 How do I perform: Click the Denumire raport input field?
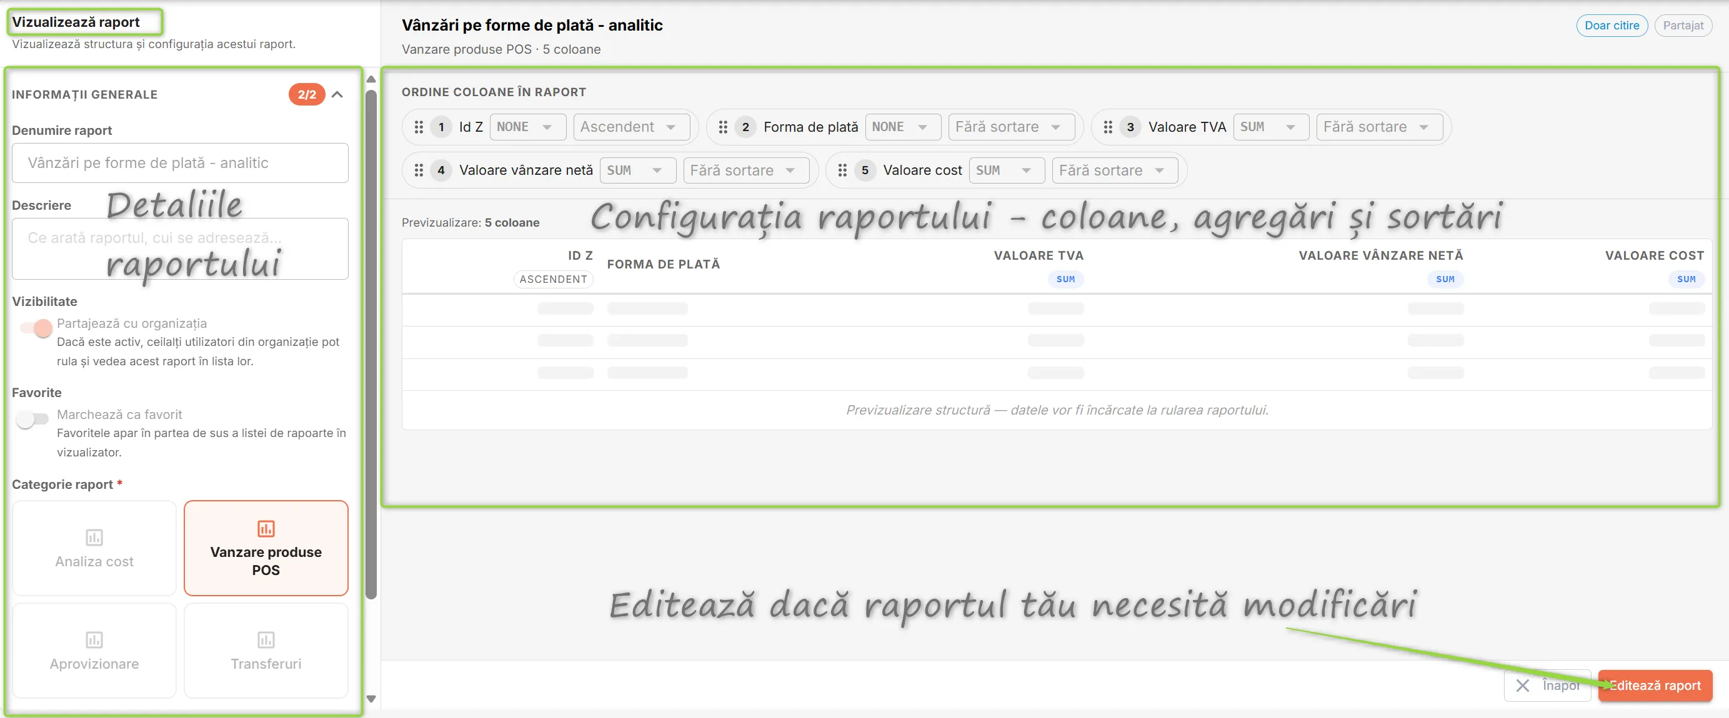[x=180, y=163]
